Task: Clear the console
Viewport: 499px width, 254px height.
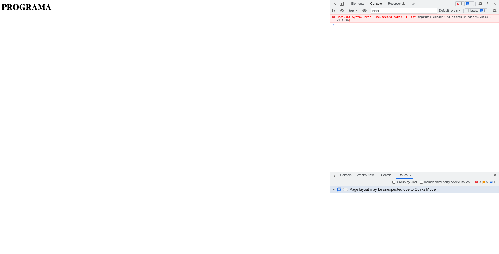Action: tap(342, 11)
